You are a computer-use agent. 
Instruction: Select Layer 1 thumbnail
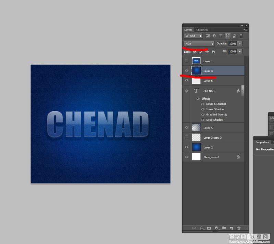point(196,61)
